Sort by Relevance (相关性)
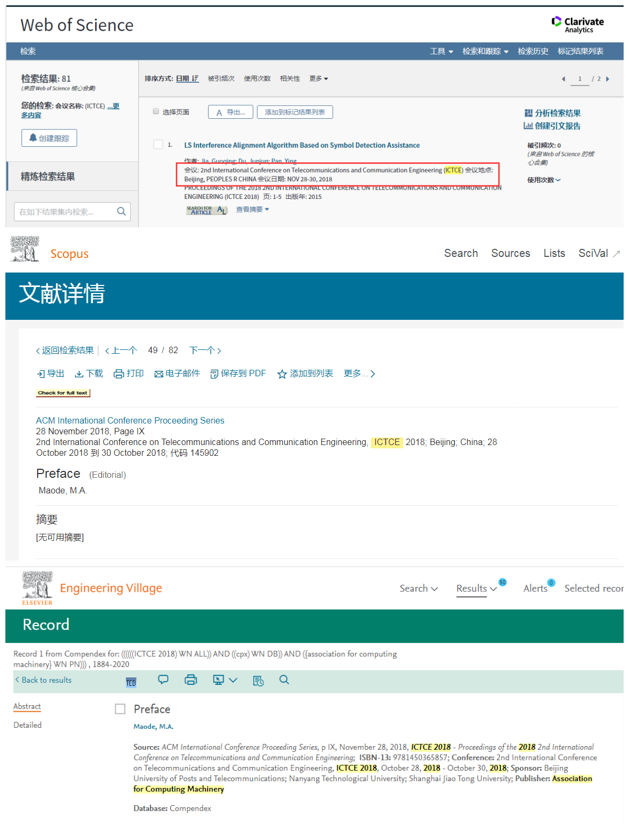The image size is (629, 831). pyautogui.click(x=290, y=78)
